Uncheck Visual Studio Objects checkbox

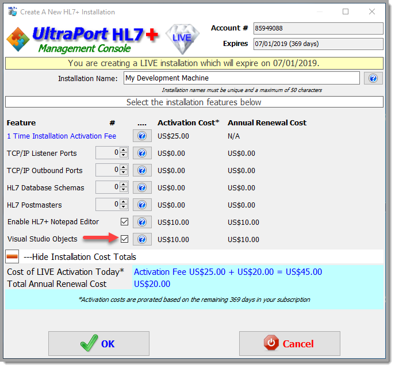click(x=124, y=239)
